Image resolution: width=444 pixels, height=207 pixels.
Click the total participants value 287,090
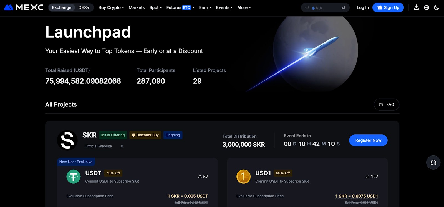click(151, 81)
